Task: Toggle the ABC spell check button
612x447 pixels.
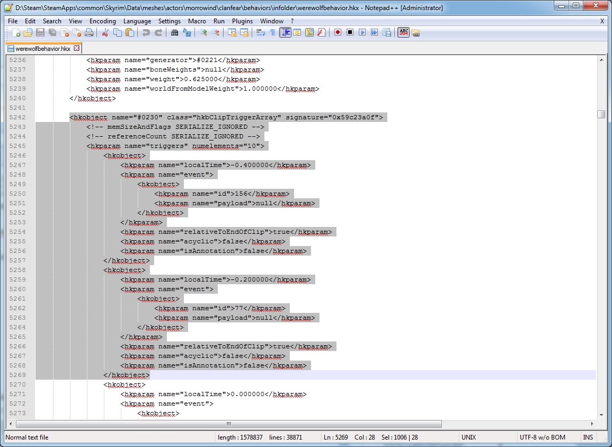Action: coord(404,33)
